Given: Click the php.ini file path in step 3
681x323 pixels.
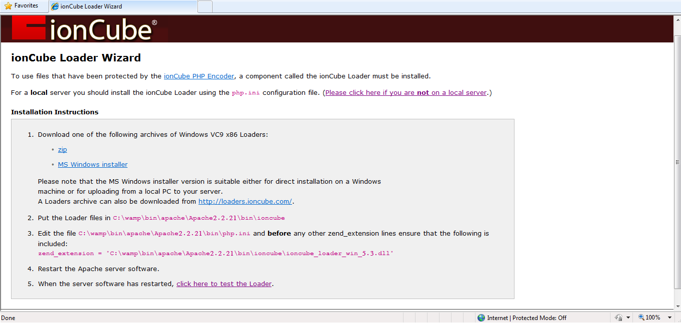Looking at the screenshot, I should [164, 234].
